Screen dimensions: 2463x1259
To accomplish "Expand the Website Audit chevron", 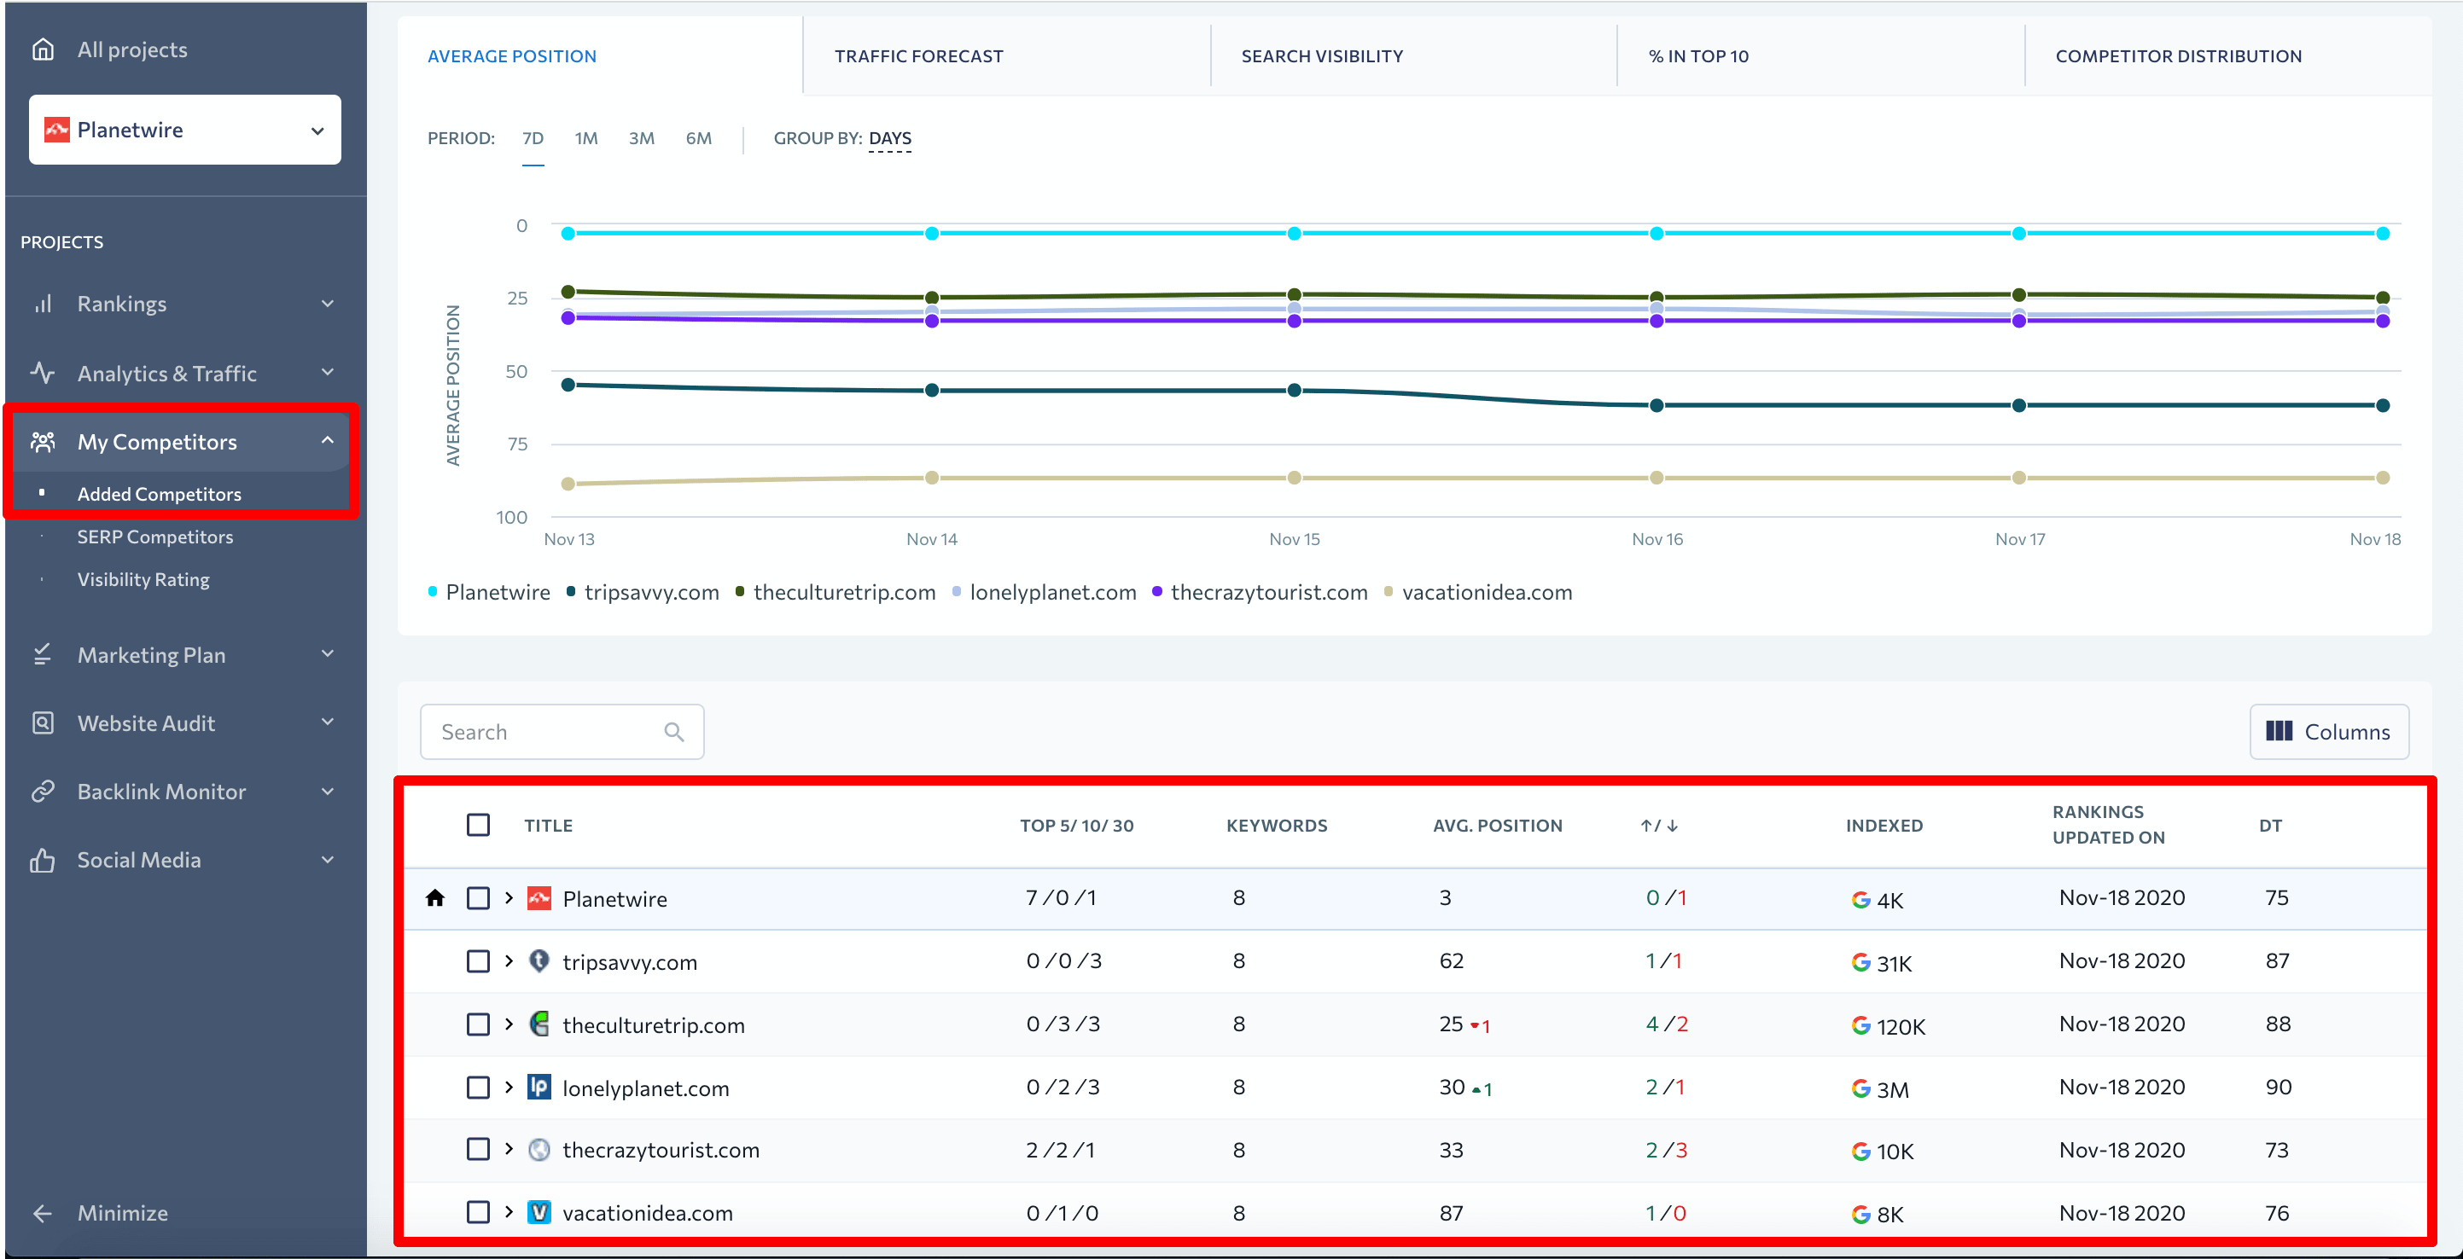I will pyautogui.click(x=328, y=722).
